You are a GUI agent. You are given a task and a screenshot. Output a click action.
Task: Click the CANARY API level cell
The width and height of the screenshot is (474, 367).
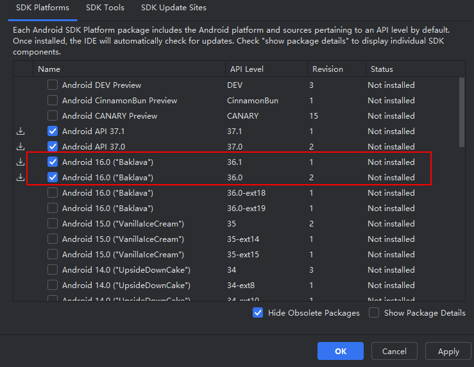(242, 116)
